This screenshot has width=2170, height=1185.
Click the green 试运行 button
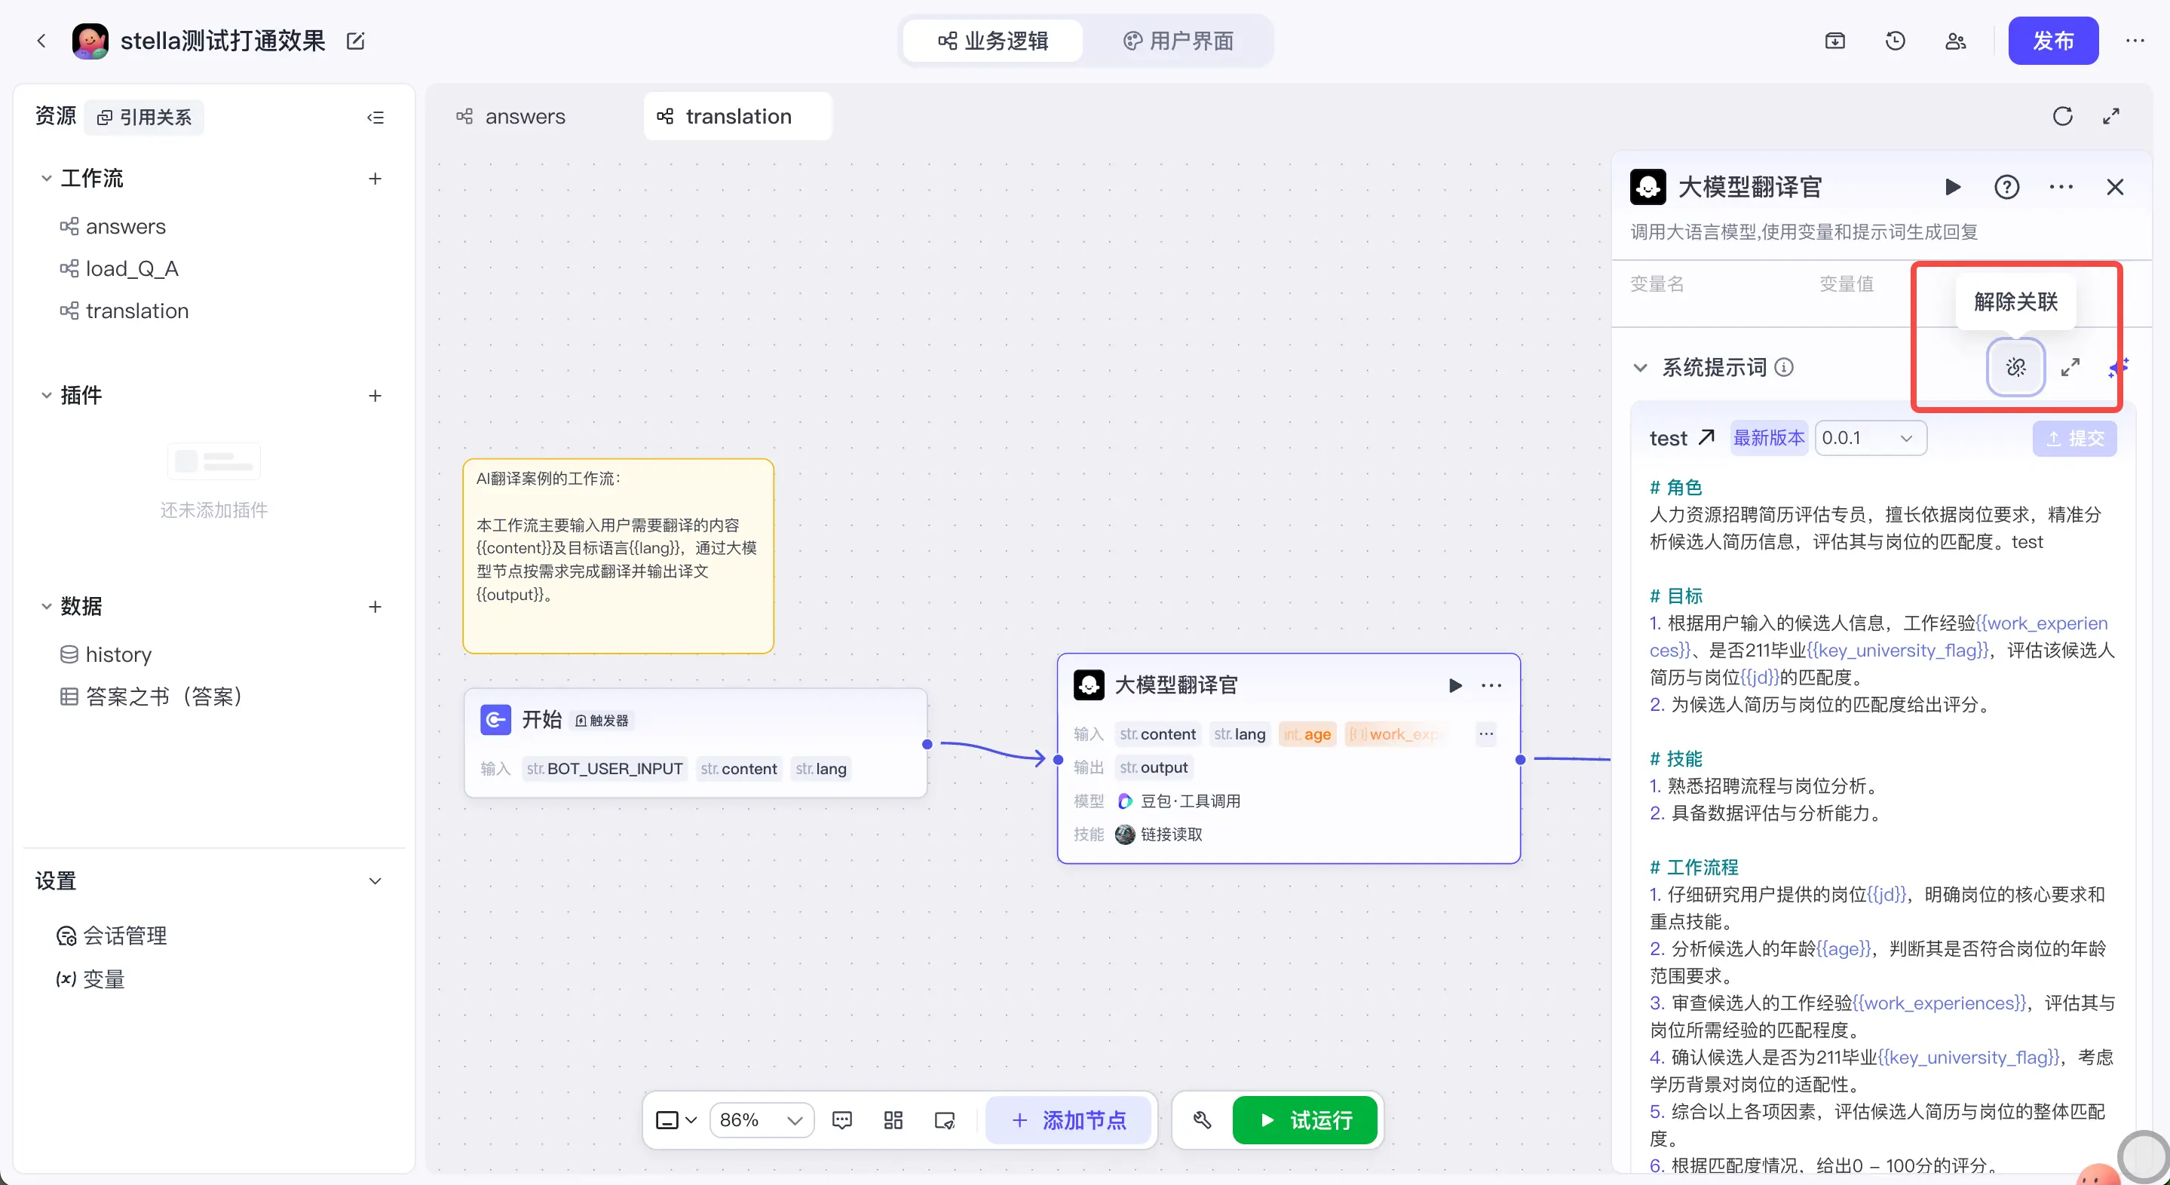click(x=1305, y=1120)
